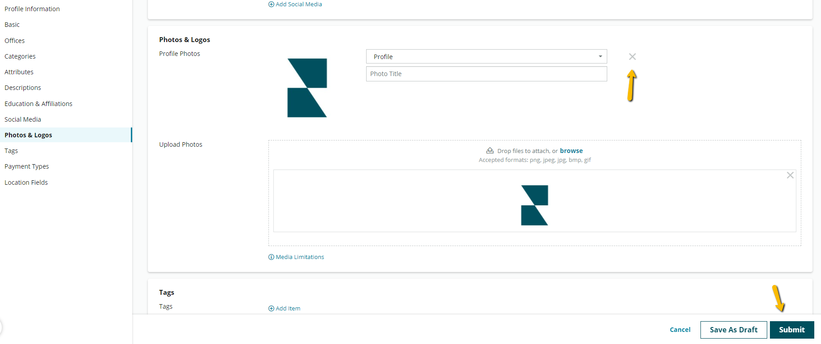Image resolution: width=821 pixels, height=344 pixels.
Task: Cancel the profile edit
Action: point(680,330)
